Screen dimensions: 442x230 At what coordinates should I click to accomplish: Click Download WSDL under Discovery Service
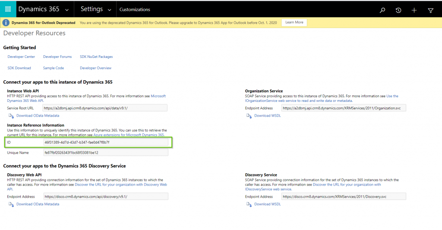click(267, 204)
